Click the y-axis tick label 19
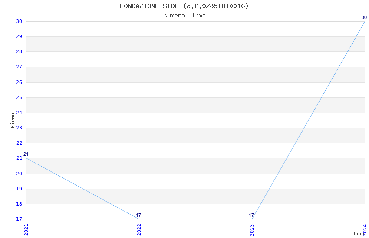 pyautogui.click(x=19, y=189)
